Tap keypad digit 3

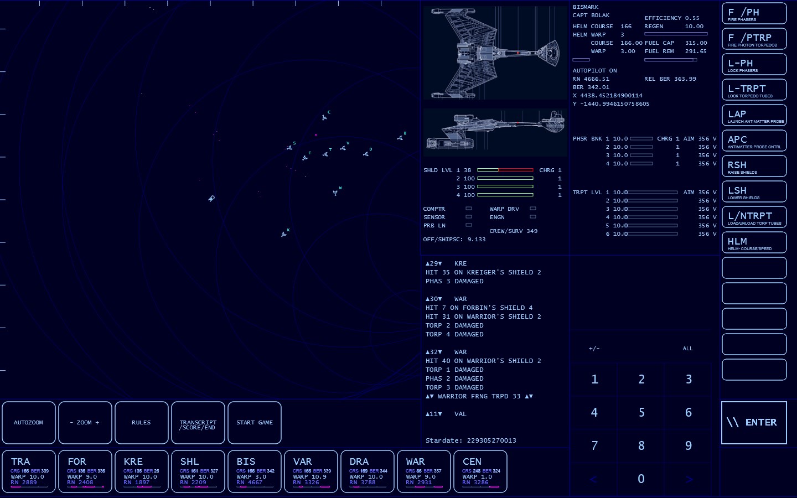point(689,380)
